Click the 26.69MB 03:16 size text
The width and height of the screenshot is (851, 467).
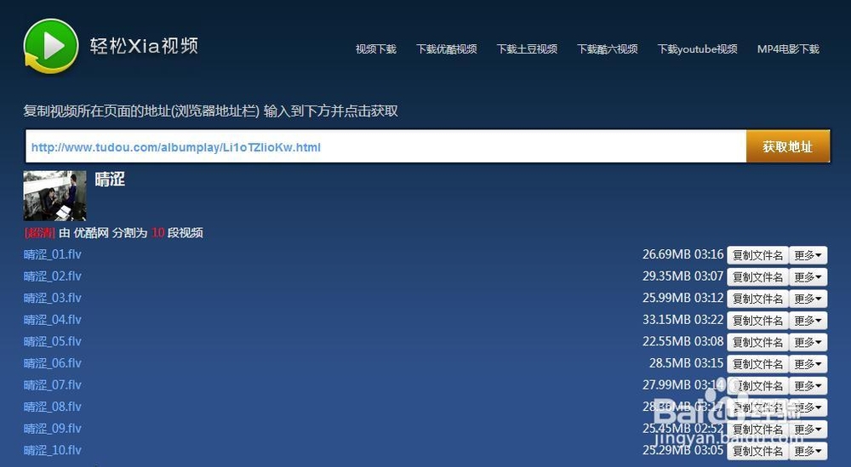pyautogui.click(x=683, y=254)
